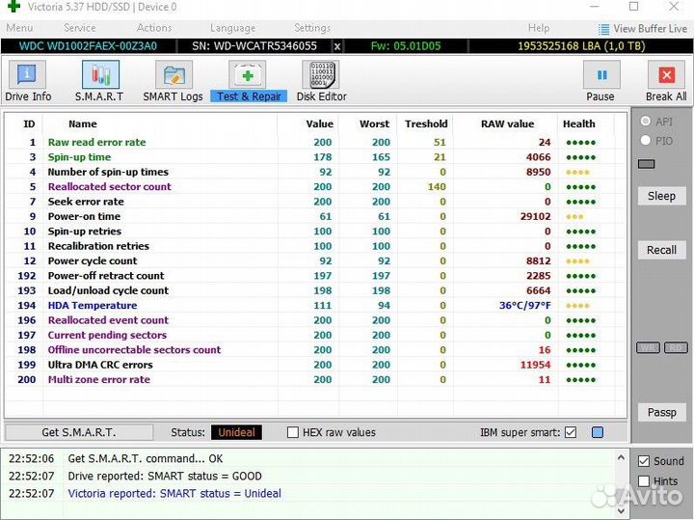Click the Recall button
This screenshot has width=694, height=520.
point(661,250)
